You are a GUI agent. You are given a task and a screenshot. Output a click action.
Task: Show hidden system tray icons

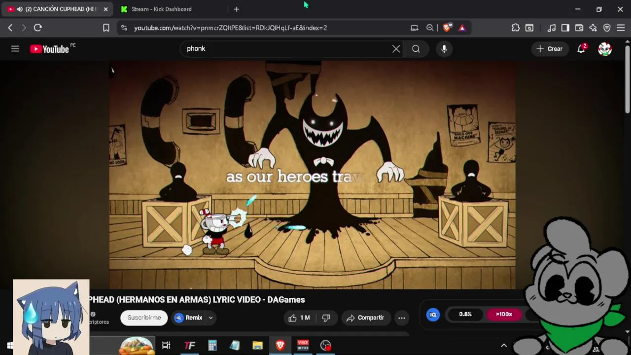[504, 346]
